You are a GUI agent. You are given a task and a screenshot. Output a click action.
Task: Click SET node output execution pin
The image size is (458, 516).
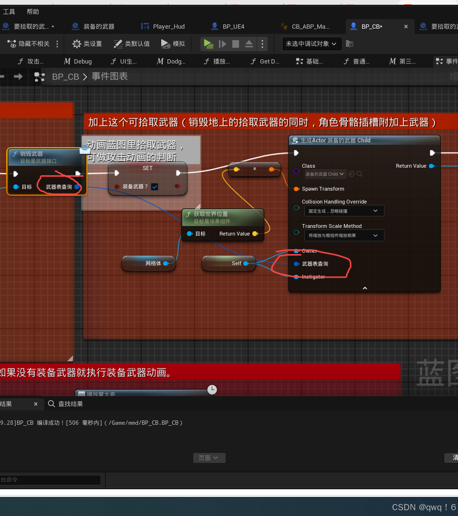[x=178, y=173]
